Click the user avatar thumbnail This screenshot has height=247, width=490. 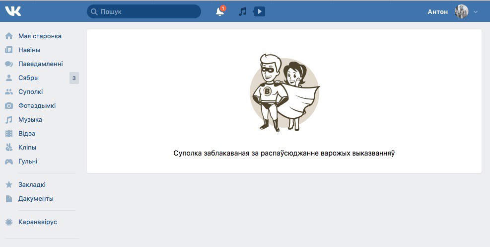tap(462, 11)
